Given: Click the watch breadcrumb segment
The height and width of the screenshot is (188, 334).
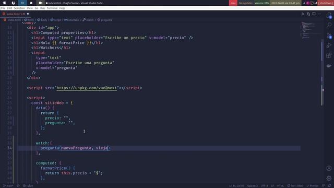Looking at the screenshot, I should pyautogui.click(x=88, y=20).
